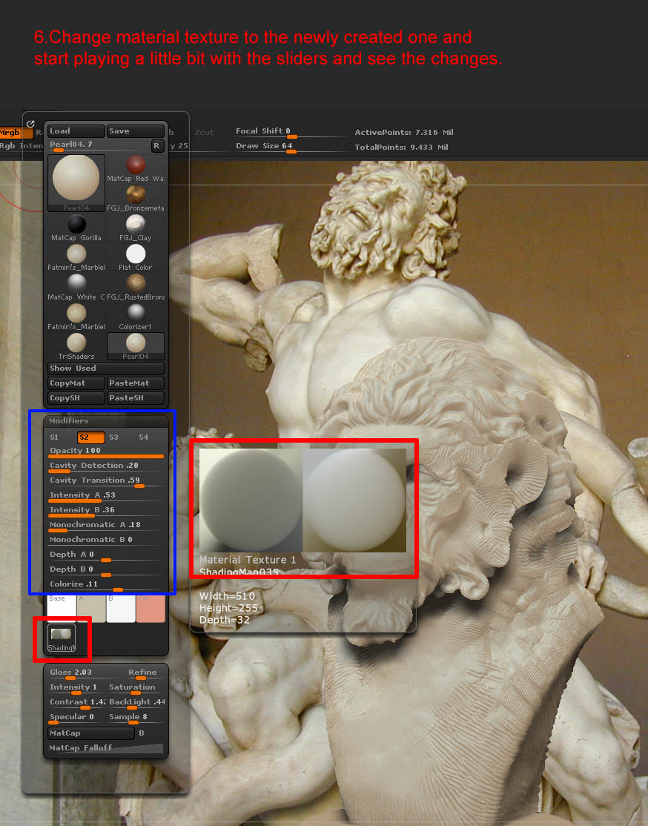This screenshot has height=826, width=648.
Task: Click the PasteSH button
Action: tap(136, 397)
